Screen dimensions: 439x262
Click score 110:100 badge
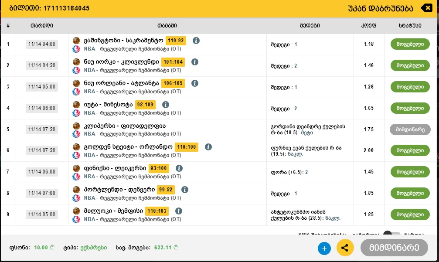pyautogui.click(x=187, y=147)
